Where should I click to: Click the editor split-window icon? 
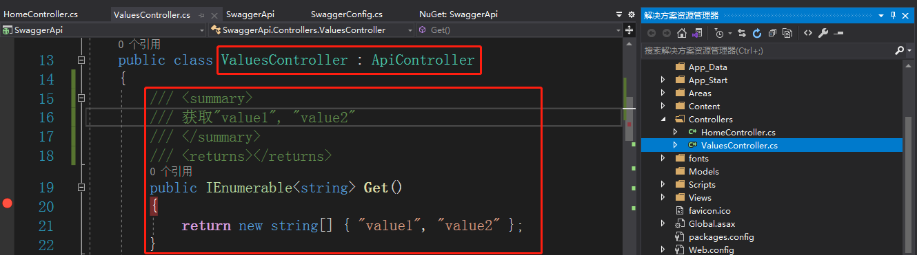(629, 30)
